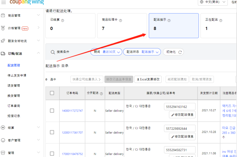Open the 期间 最近30天 dropdown
Screen dimensions: 237x157
106,52
